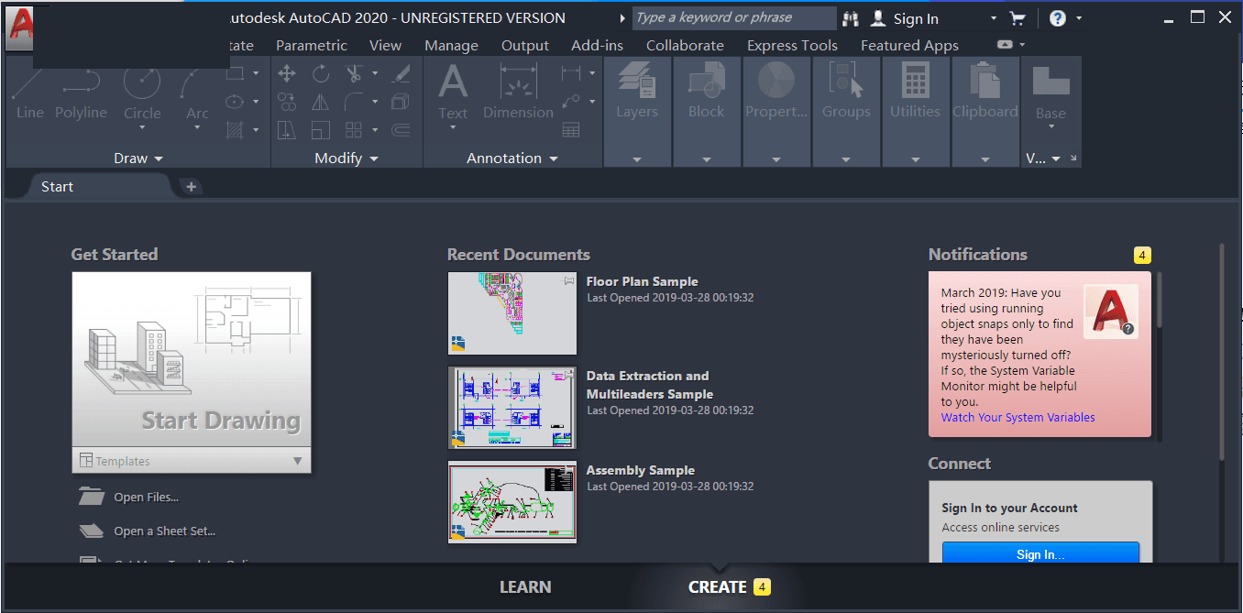Open the Data Extraction sample thumbnail
The width and height of the screenshot is (1243, 613).
click(512, 408)
